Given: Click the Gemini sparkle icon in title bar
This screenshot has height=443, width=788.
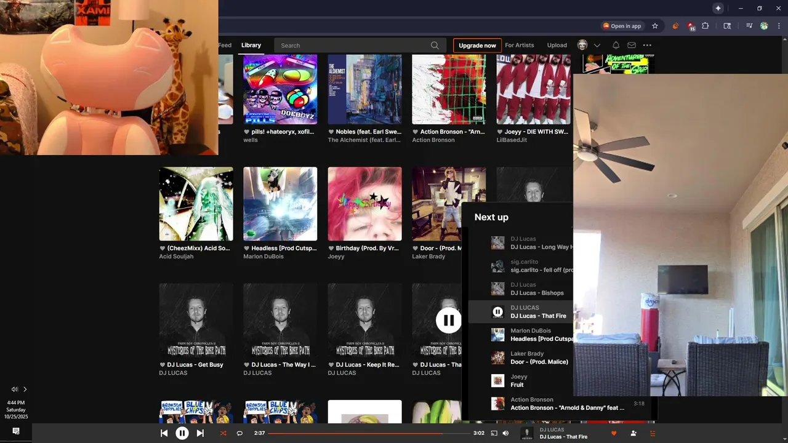Looking at the screenshot, I should 718,8.
